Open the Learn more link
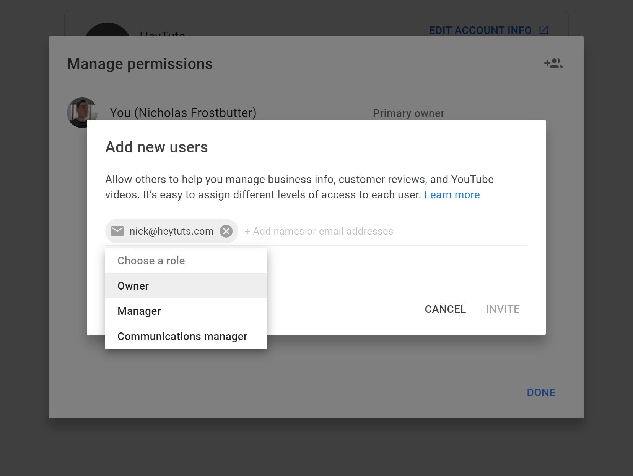The image size is (633, 476). tap(452, 194)
